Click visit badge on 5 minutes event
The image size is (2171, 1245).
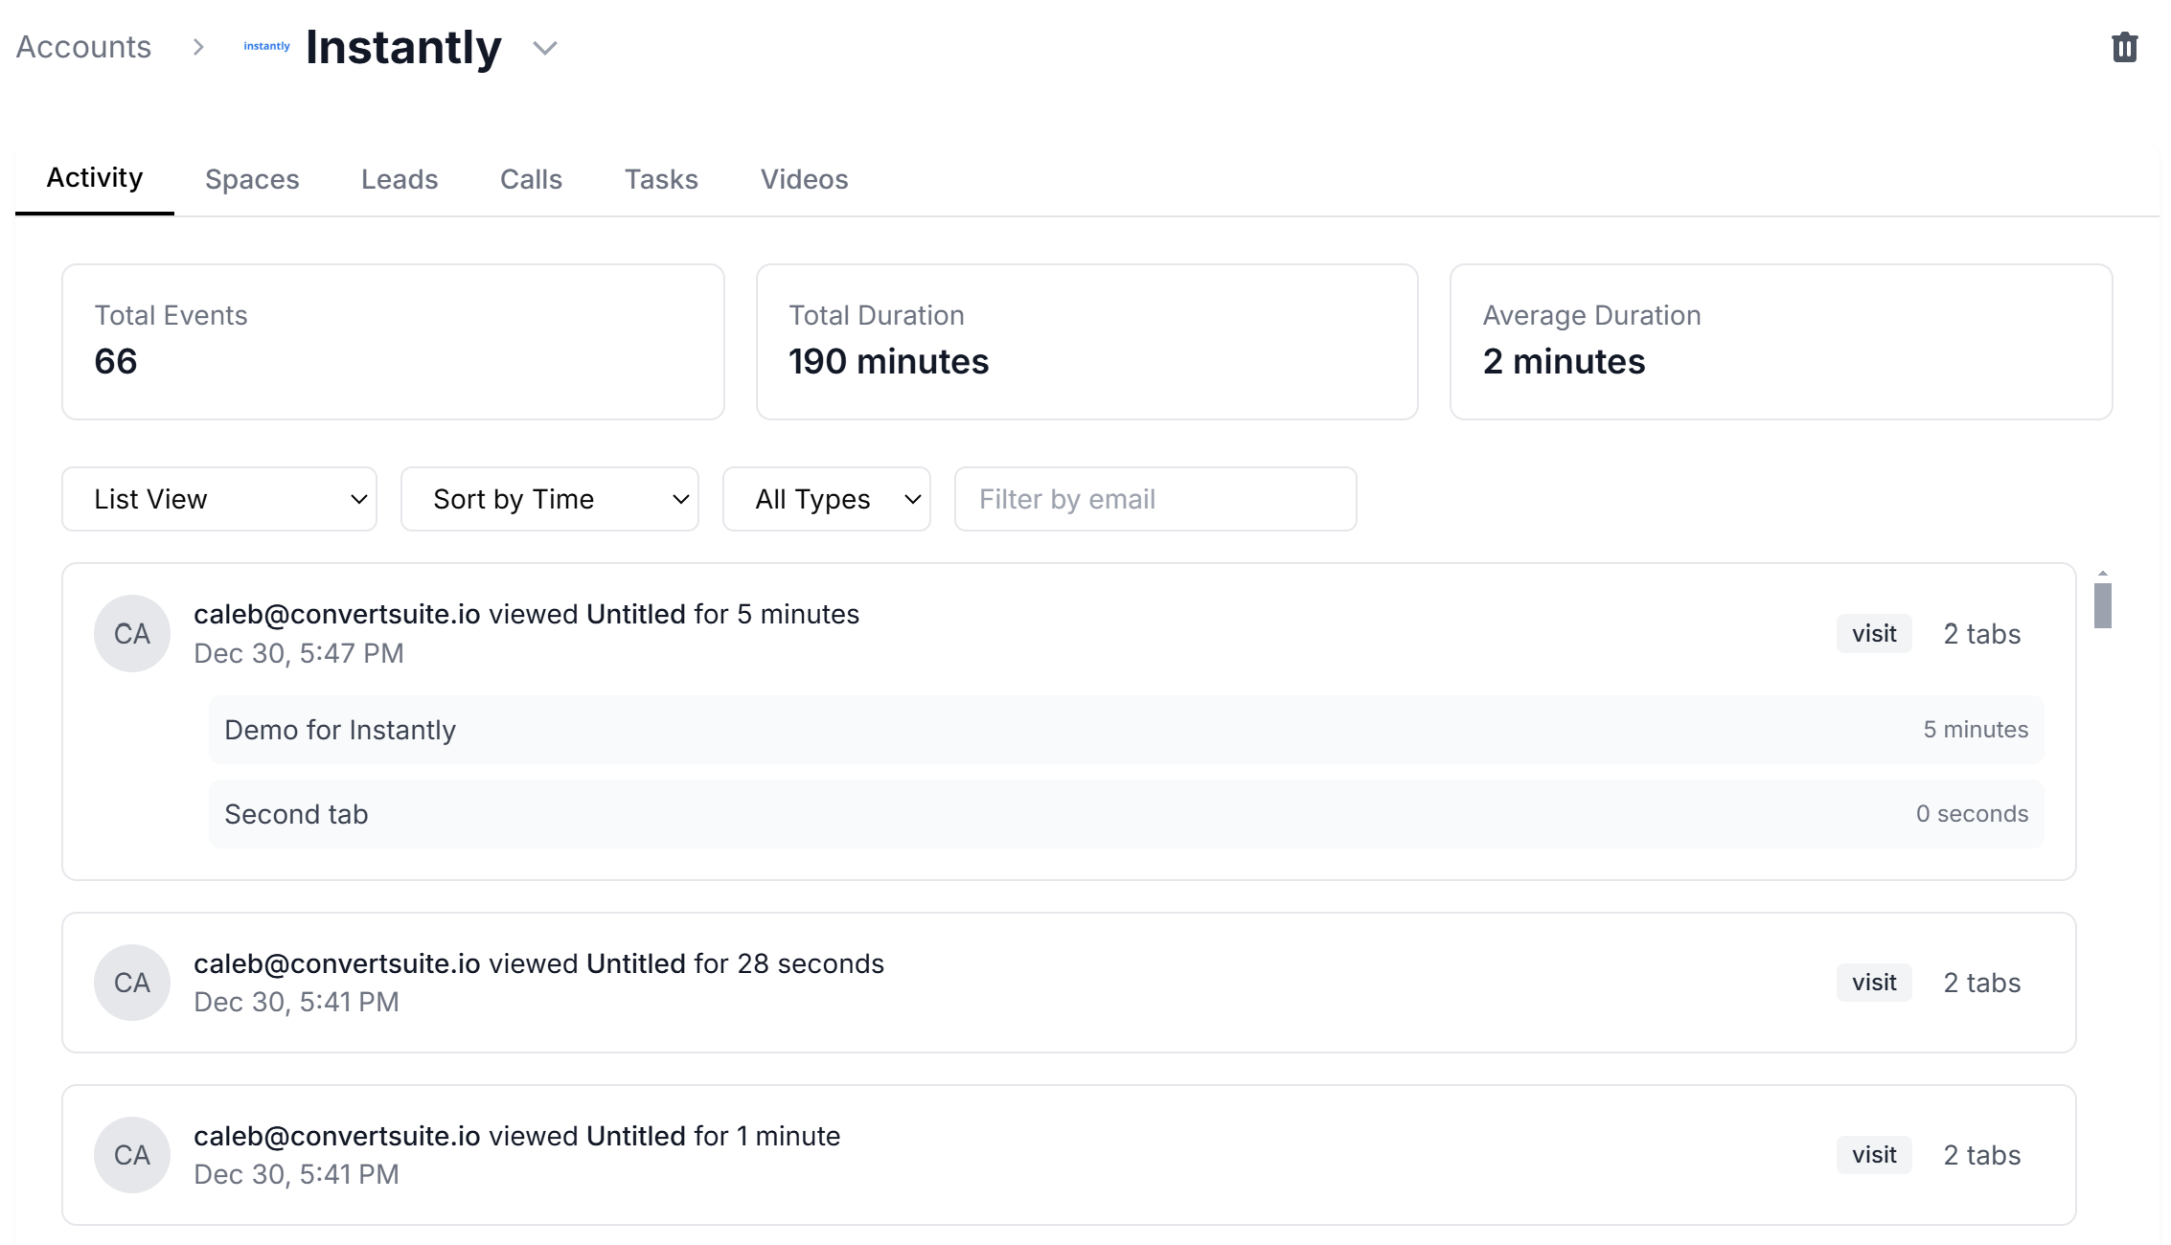click(x=1873, y=634)
